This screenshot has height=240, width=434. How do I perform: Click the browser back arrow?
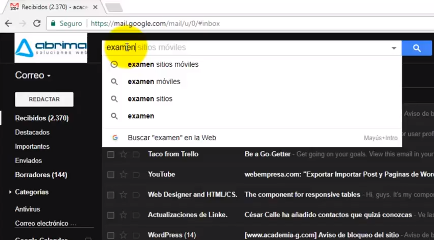[9, 23]
